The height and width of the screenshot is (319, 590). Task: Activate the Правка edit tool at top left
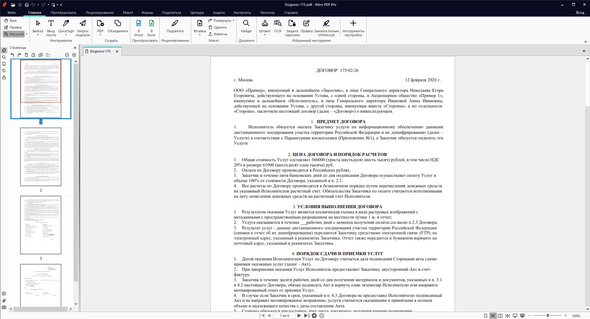pos(13,27)
